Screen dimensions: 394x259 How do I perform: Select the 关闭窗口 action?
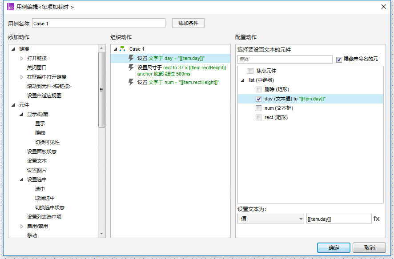(37, 68)
